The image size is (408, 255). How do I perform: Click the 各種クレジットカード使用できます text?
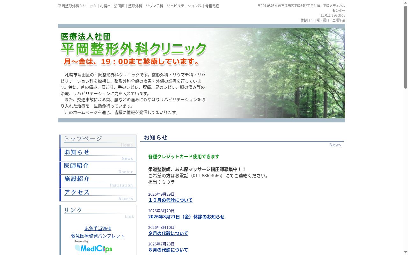point(184,157)
